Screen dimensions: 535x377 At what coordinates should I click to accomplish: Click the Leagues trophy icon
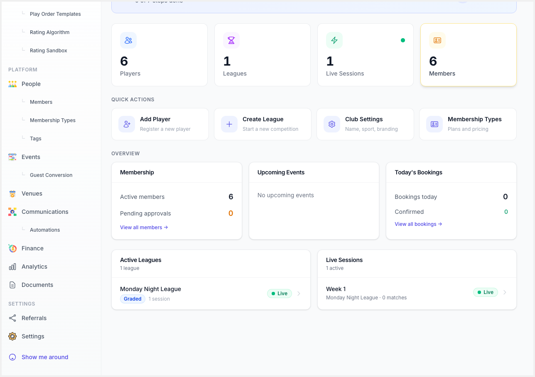point(231,40)
